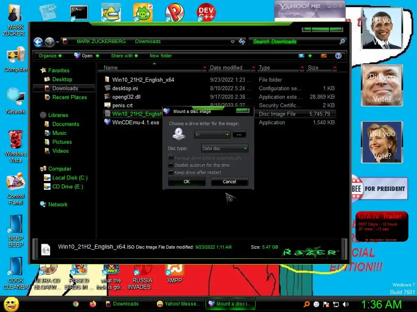Viewport: 417px width, 312px height.
Task: Open the DEV C++ desktop shortcut
Action: tap(206, 12)
